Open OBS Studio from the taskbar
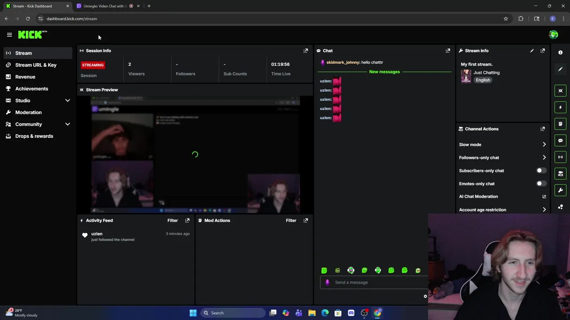The width and height of the screenshot is (570, 320). pyautogui.click(x=364, y=313)
